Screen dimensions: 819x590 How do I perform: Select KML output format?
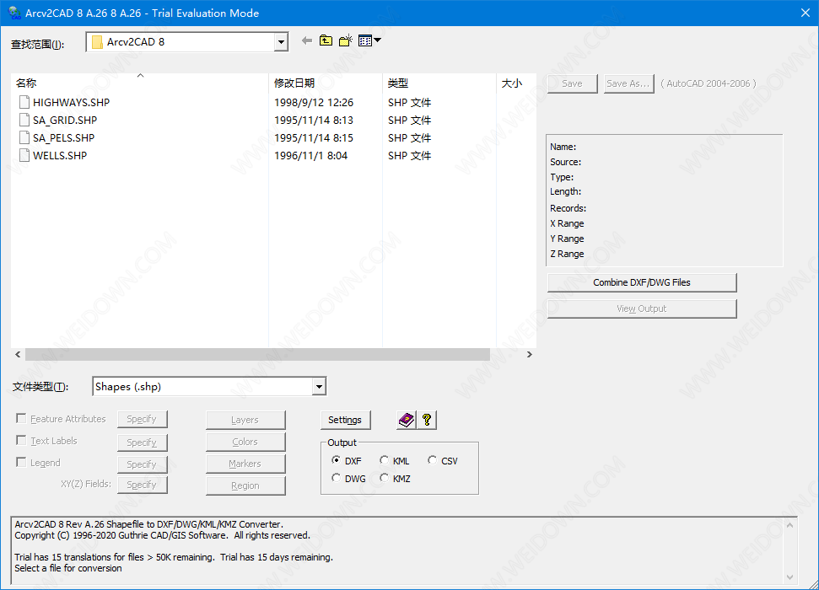pyautogui.click(x=384, y=460)
